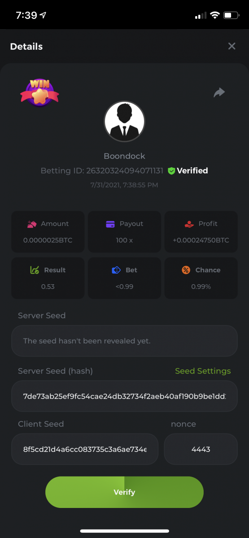Tap the Profit hand icon
Viewport: 249px width, 538px height.
coord(189,224)
